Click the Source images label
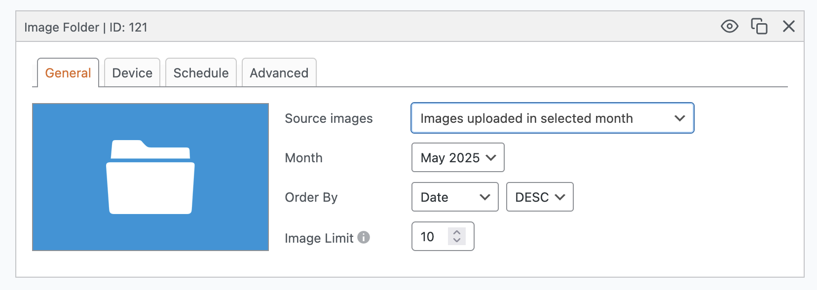Viewport: 817px width, 290px height. tap(329, 118)
